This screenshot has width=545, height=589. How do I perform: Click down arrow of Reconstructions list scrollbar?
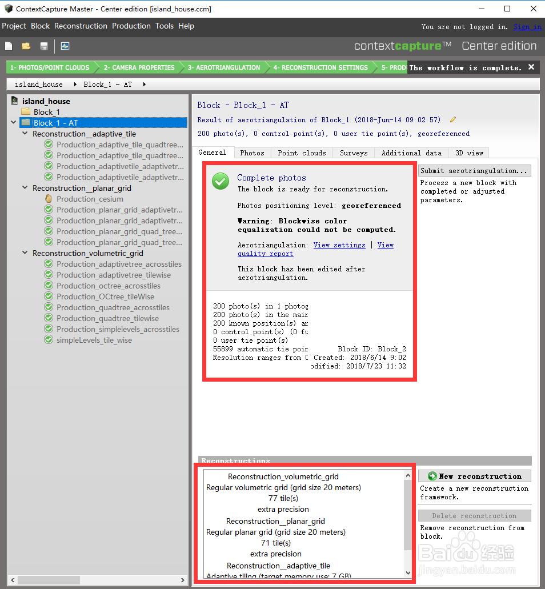[408, 573]
